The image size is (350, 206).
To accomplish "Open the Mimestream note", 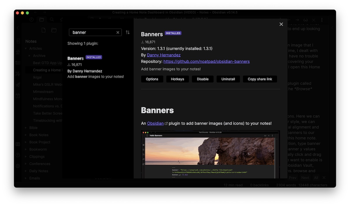I will click(43, 92).
